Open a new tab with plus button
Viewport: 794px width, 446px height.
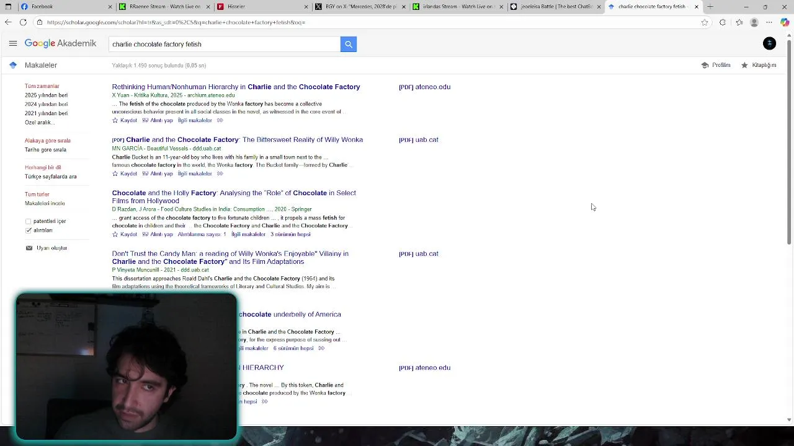pos(710,7)
